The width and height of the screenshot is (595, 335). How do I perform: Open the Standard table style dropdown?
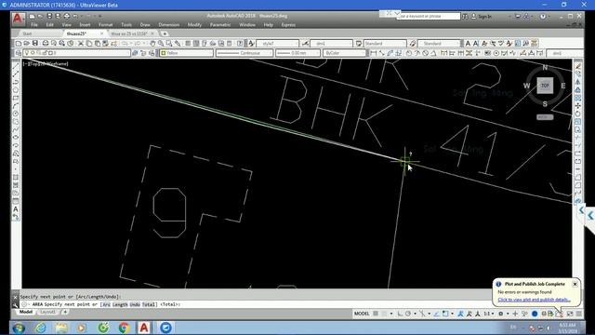[385, 44]
